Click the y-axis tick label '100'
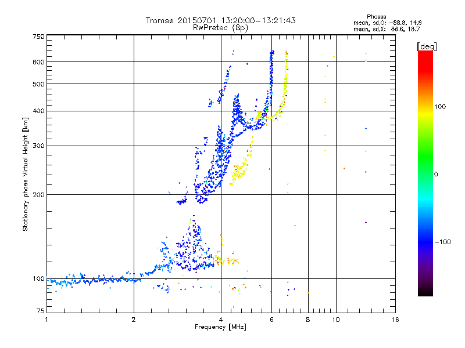The height and width of the screenshot is (348, 465). pyautogui.click(x=39, y=278)
